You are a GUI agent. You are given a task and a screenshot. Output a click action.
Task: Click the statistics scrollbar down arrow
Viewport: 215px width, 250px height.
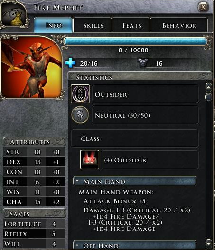click(x=208, y=243)
